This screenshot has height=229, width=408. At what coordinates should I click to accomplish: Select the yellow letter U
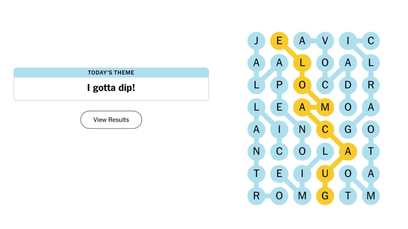[x=325, y=173]
